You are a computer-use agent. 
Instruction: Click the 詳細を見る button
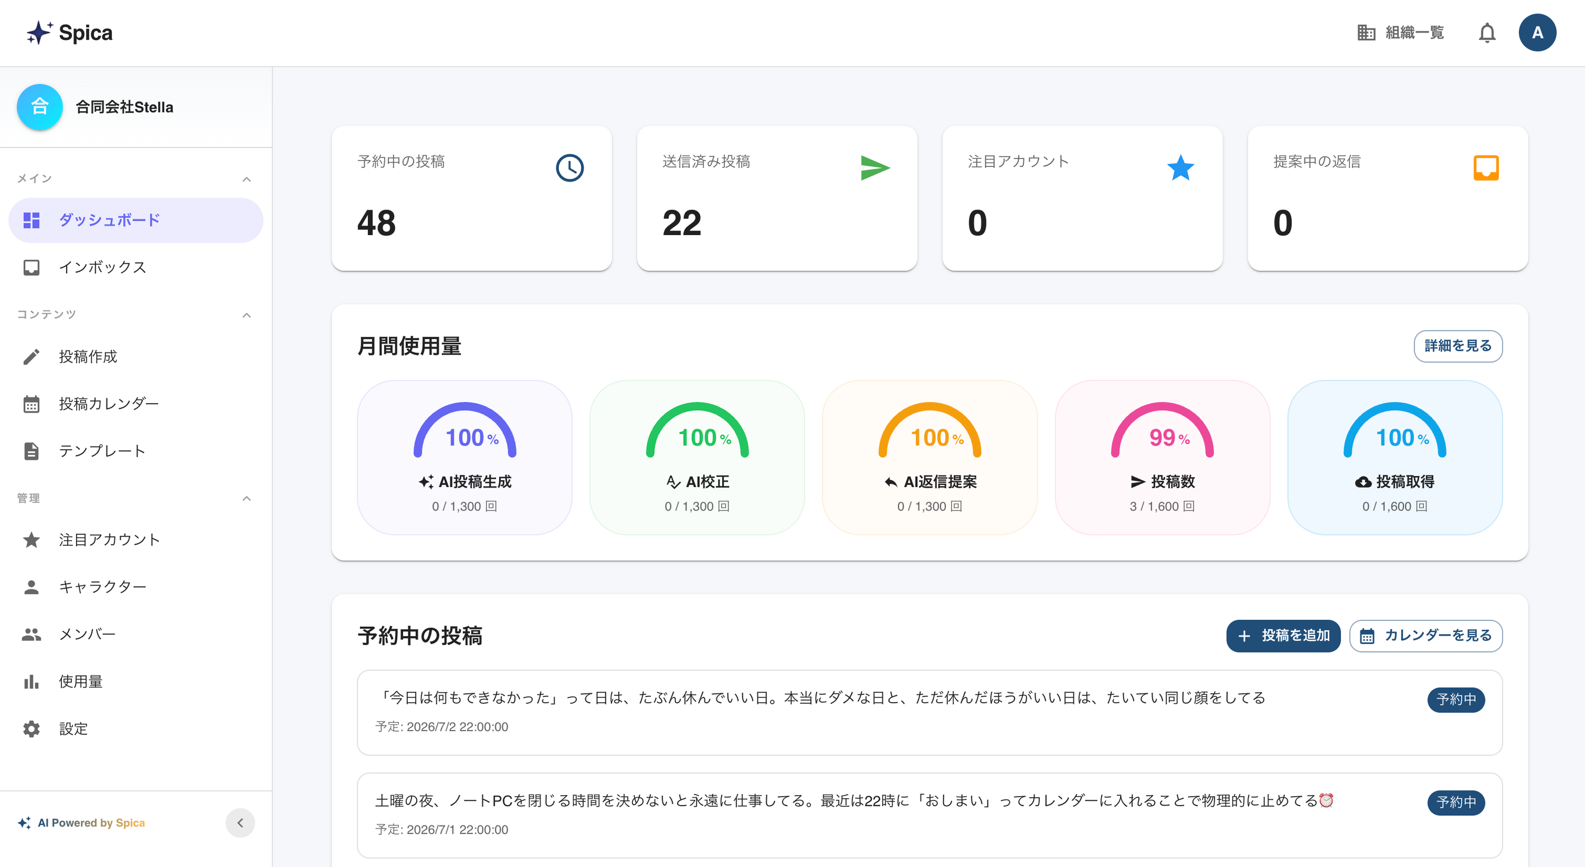pos(1458,346)
